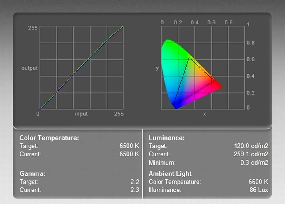This screenshot has height=204, width=285.
Task: Click the x axis label under chromaticity diagram
Action: pos(204,114)
